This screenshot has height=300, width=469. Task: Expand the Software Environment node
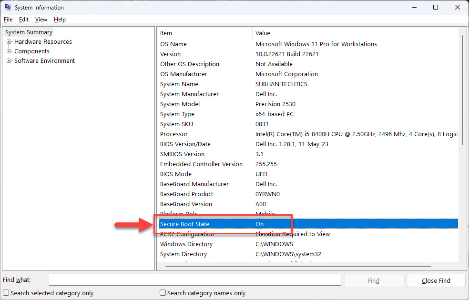[x=9, y=60]
